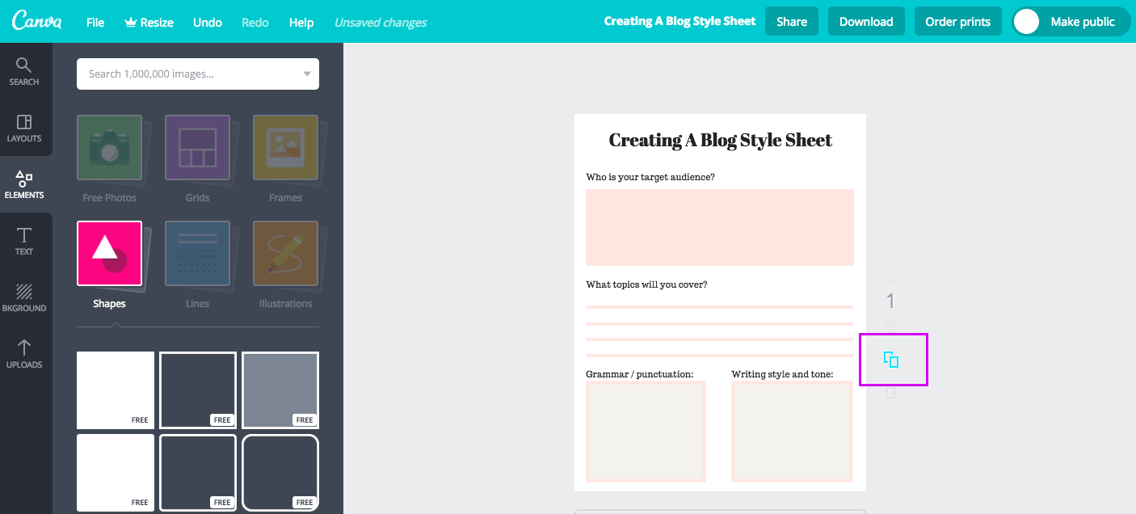Image resolution: width=1136 pixels, height=514 pixels.
Task: Select 'Grammar / punctuation:' text
Action: click(640, 374)
